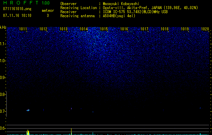212x135 pixels.
Task: Click the HROFFT 1.0.0 title text
Action: click(26, 3)
